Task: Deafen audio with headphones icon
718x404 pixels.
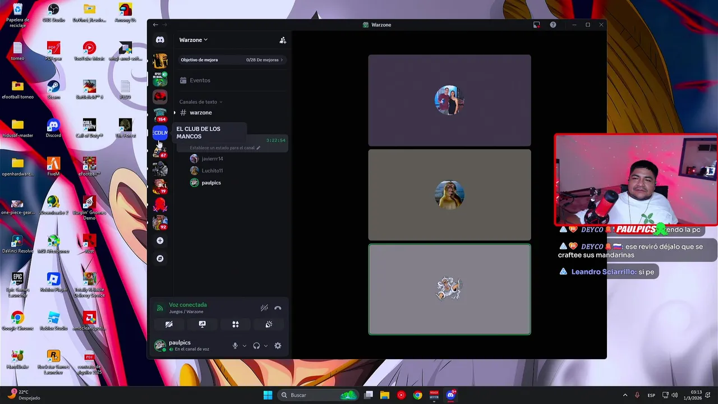Action: coord(256,346)
